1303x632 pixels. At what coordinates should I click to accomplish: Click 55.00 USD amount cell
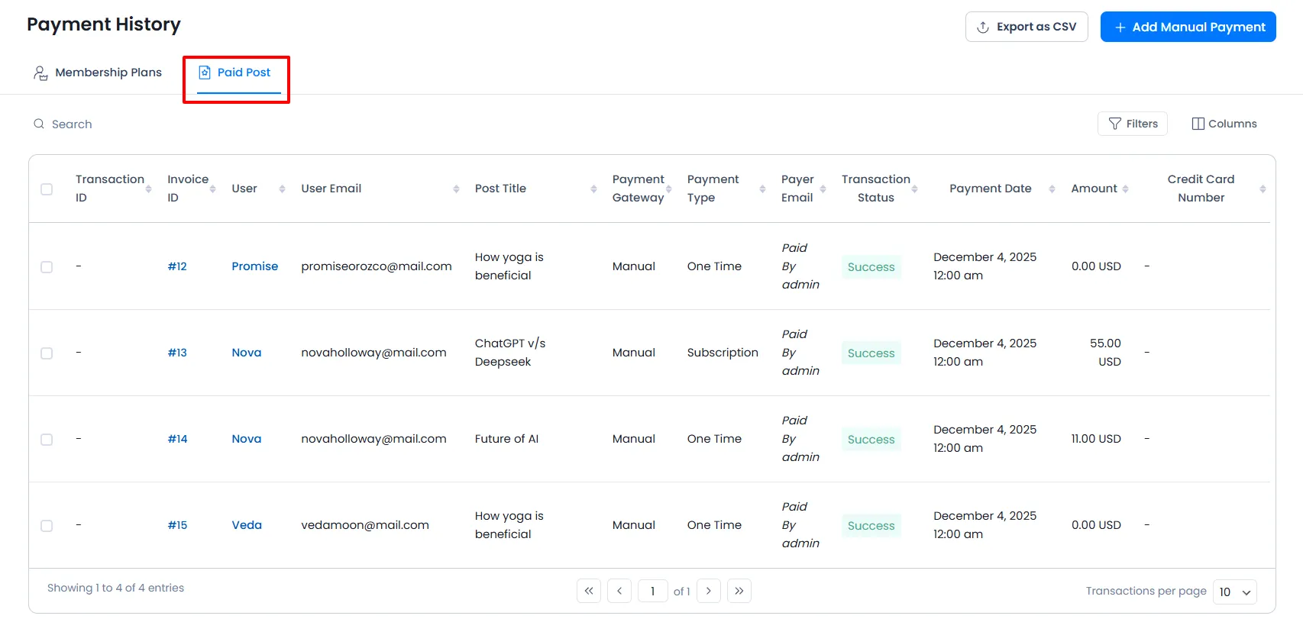click(x=1105, y=353)
